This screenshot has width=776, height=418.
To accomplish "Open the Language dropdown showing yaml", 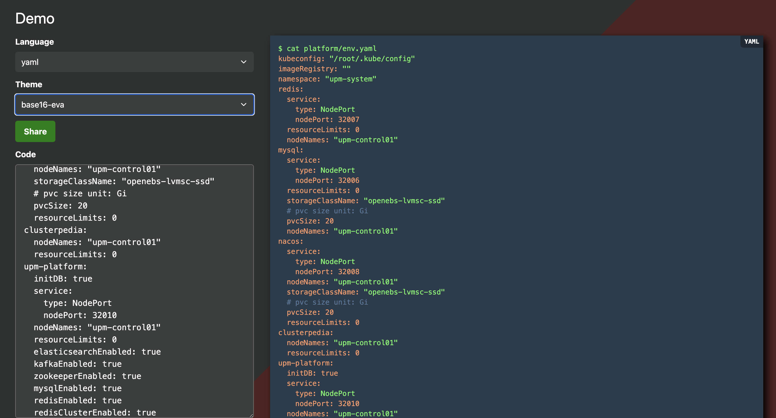I will pyautogui.click(x=134, y=62).
